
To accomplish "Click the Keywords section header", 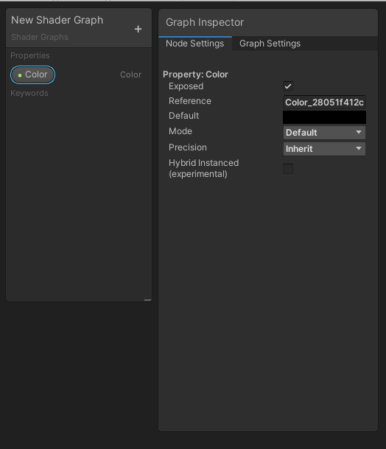I will point(29,94).
